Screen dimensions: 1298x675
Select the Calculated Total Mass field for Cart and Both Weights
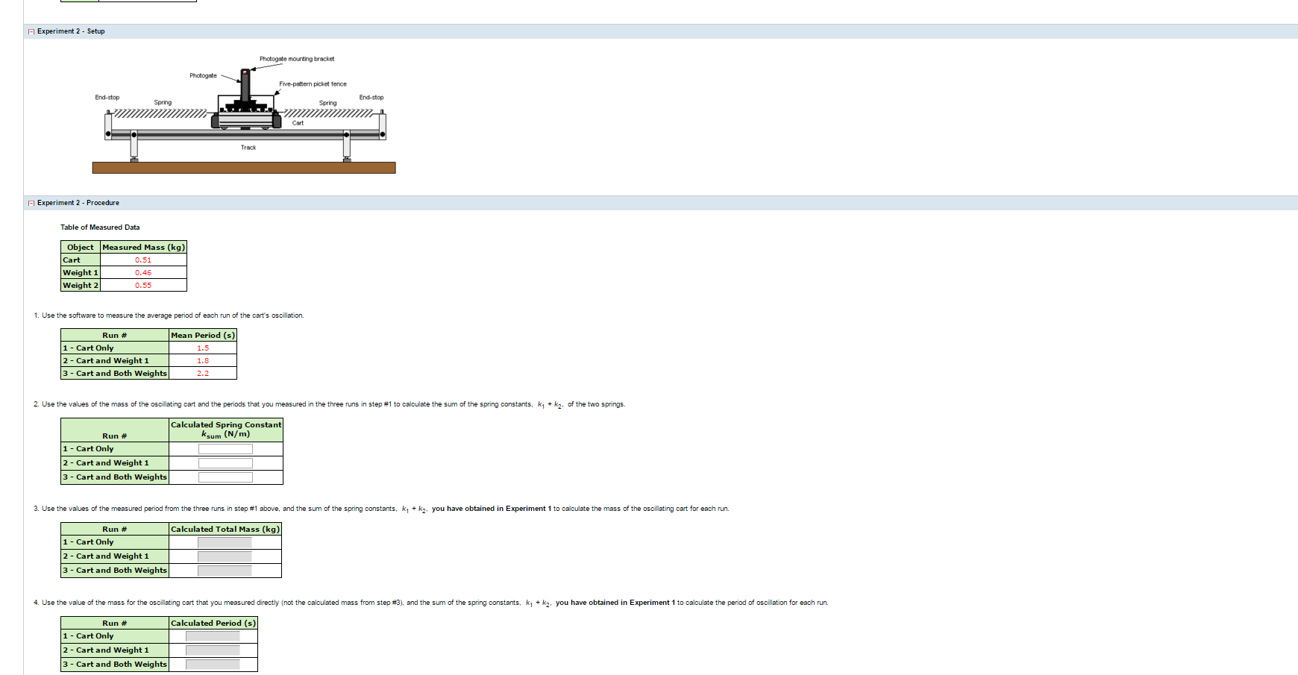(x=225, y=571)
